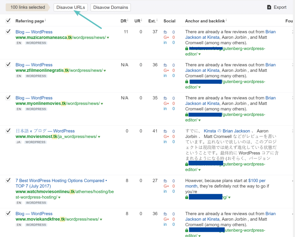Click green padlock icon in muzicaromaneasca row

click(187, 49)
